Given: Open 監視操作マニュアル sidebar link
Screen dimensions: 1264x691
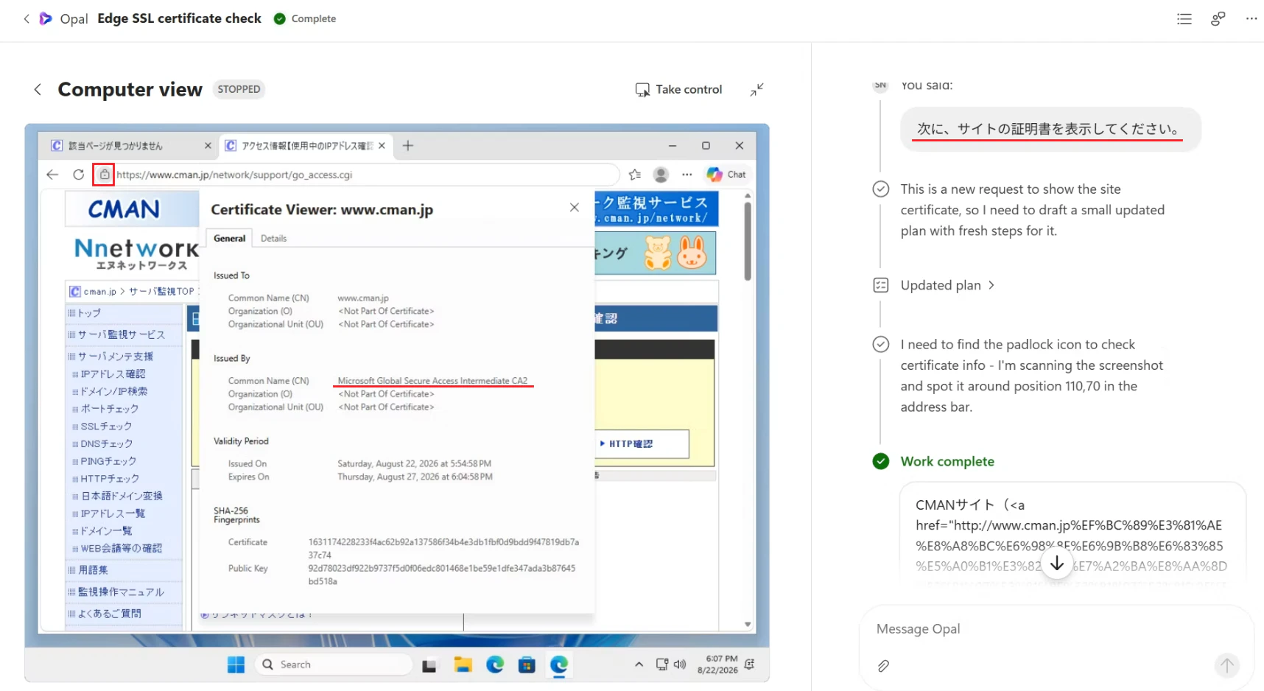Looking at the screenshot, I should [121, 592].
